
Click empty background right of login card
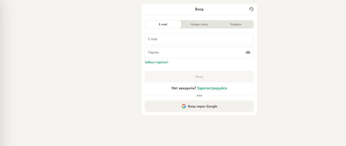[x=301, y=68]
